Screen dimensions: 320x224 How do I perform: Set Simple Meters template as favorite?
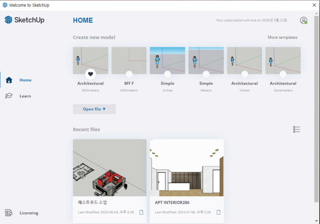click(x=206, y=74)
